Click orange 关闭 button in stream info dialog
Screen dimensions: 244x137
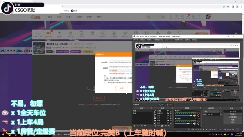point(121,88)
